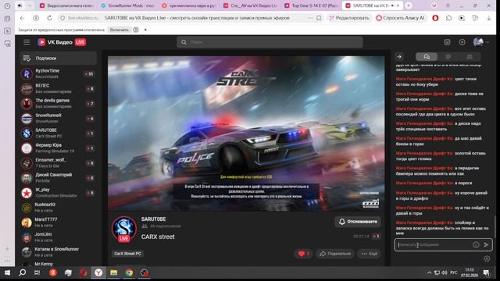Open The devils games channel
This screenshot has width=500, height=281.
coord(59,104)
